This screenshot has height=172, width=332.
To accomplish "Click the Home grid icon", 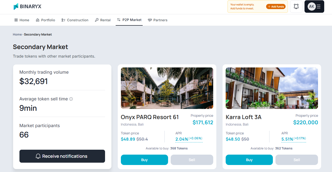I will point(16,20).
